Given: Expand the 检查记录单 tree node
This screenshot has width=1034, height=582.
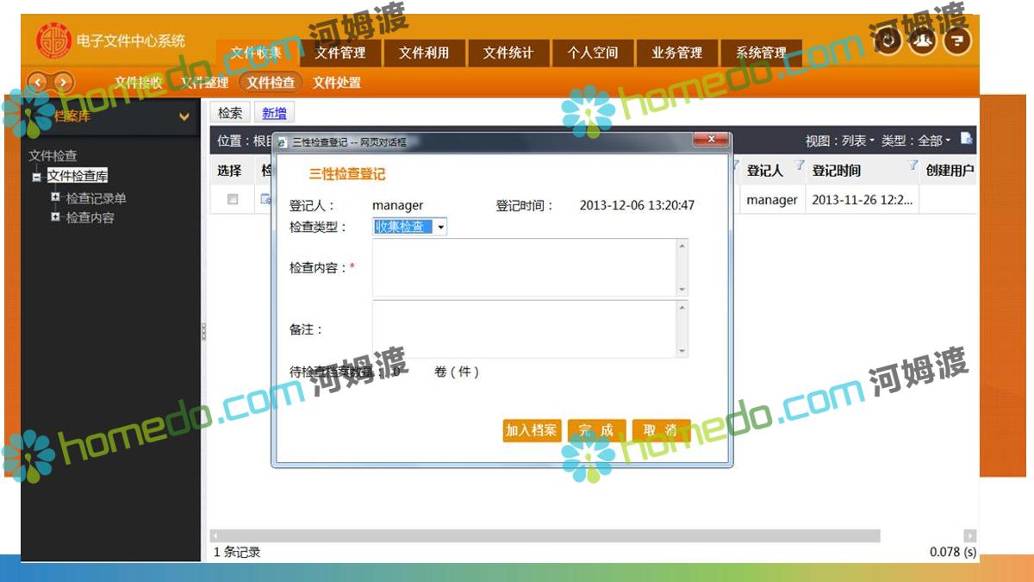Looking at the screenshot, I should [x=55, y=197].
